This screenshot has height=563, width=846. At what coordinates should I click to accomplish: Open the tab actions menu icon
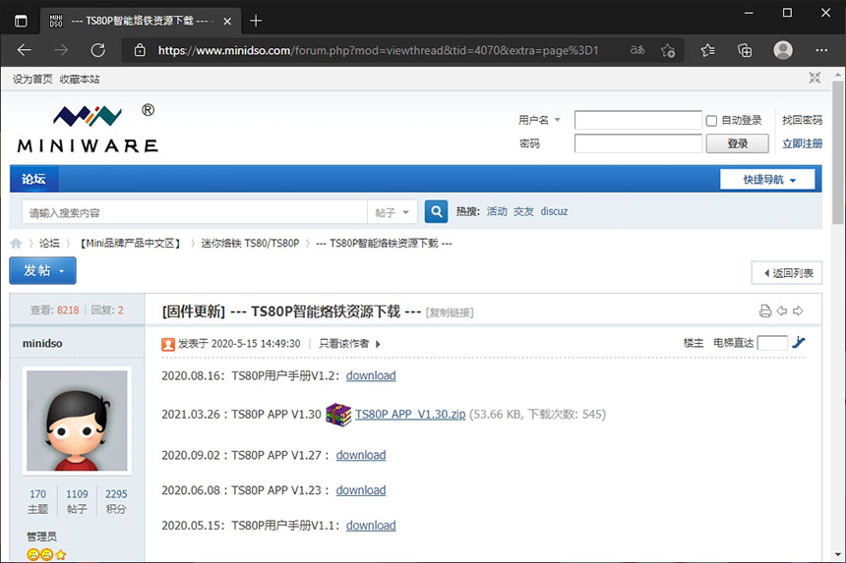pyautogui.click(x=21, y=21)
